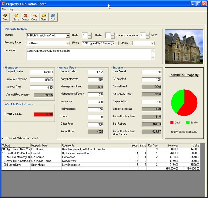Open the Status dropdown
The width and height of the screenshot is (208, 198).
tap(153, 43)
